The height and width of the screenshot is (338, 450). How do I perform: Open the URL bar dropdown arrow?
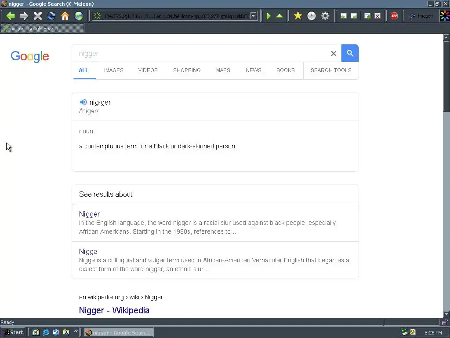(254, 16)
